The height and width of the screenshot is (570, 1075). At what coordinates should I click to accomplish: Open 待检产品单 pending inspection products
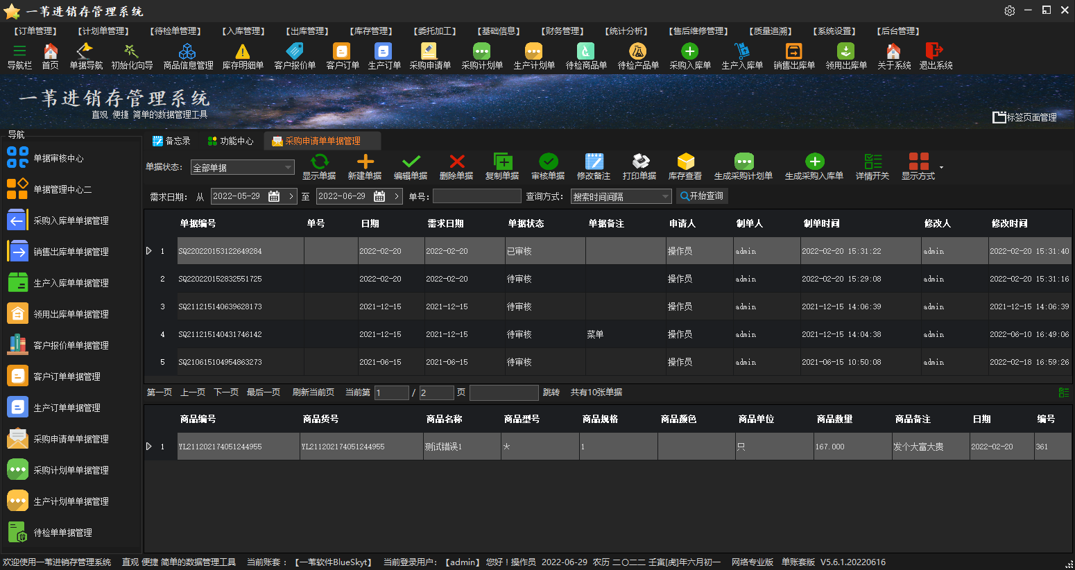pyautogui.click(x=638, y=56)
